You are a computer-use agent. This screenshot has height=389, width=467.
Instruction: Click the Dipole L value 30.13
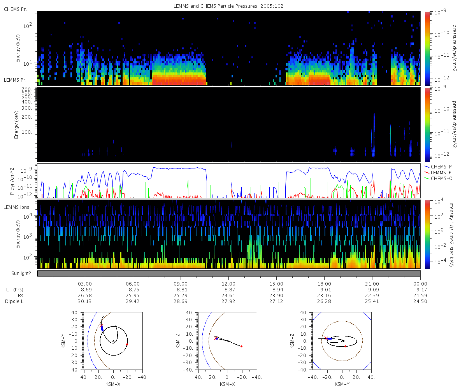pos(85,301)
